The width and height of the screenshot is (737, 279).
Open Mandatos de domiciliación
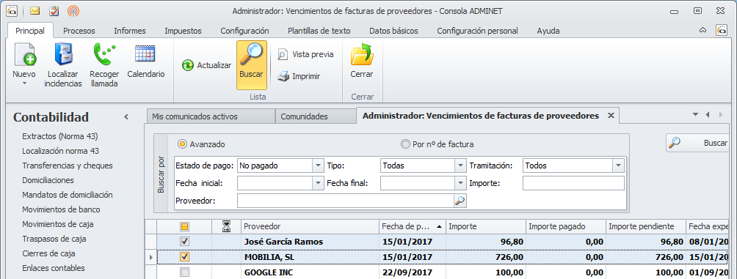pyautogui.click(x=68, y=195)
